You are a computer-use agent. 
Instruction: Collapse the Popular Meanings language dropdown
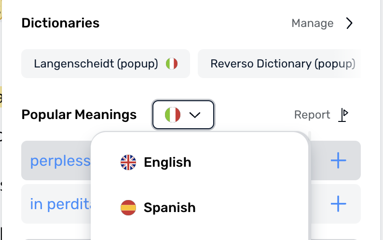[183, 115]
